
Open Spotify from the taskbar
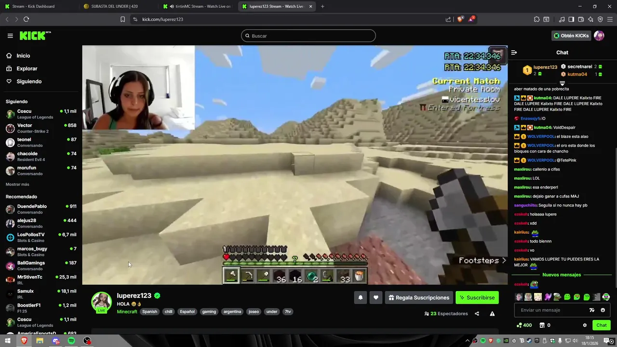point(71,341)
